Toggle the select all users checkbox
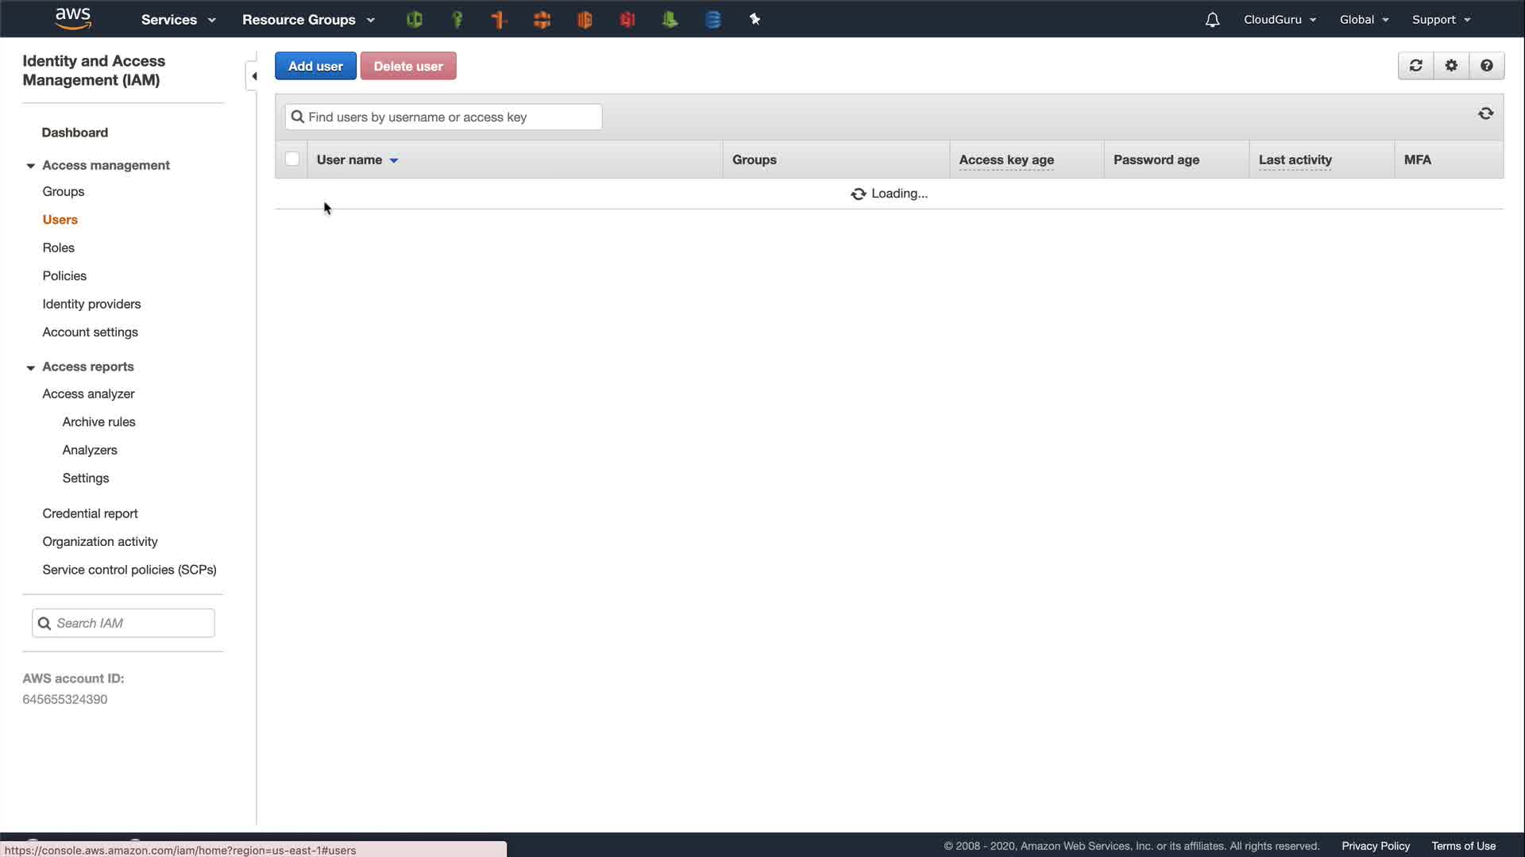This screenshot has width=1525, height=857. (292, 159)
